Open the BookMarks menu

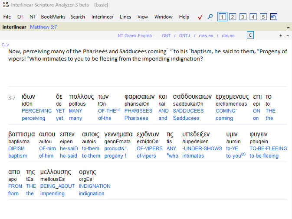[x=53, y=17]
